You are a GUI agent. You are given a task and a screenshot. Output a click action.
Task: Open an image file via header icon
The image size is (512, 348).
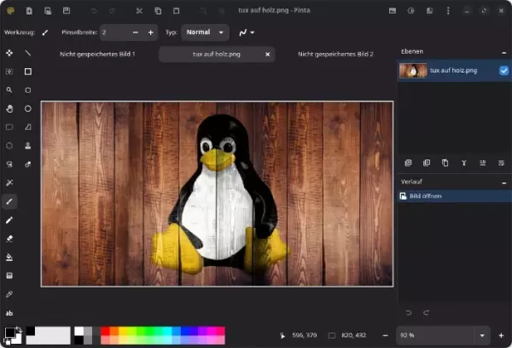click(x=48, y=11)
